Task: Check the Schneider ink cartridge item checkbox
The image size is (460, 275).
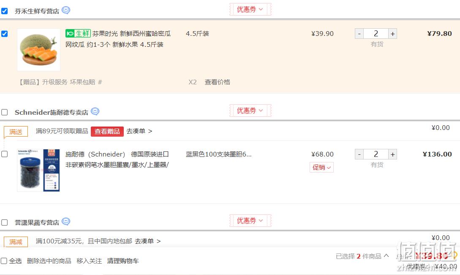Action: pos(4,154)
